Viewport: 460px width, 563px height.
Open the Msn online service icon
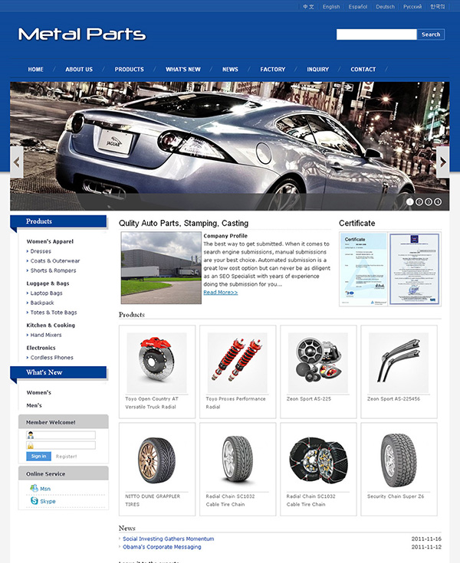coord(34,488)
